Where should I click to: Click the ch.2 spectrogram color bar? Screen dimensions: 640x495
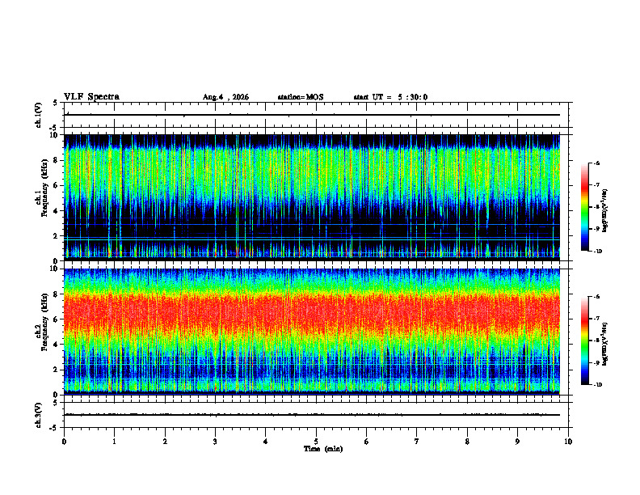584,341
